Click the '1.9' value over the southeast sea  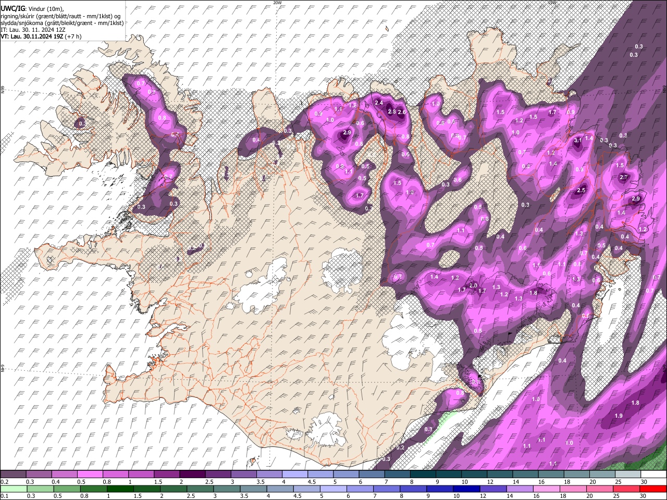619,416
